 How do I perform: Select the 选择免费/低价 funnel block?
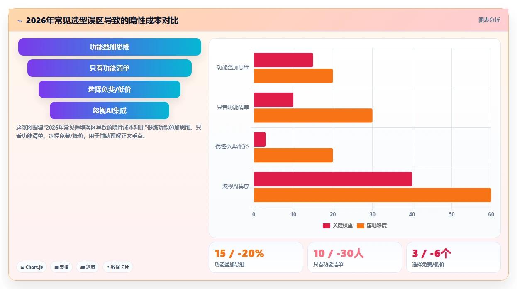(x=110, y=89)
